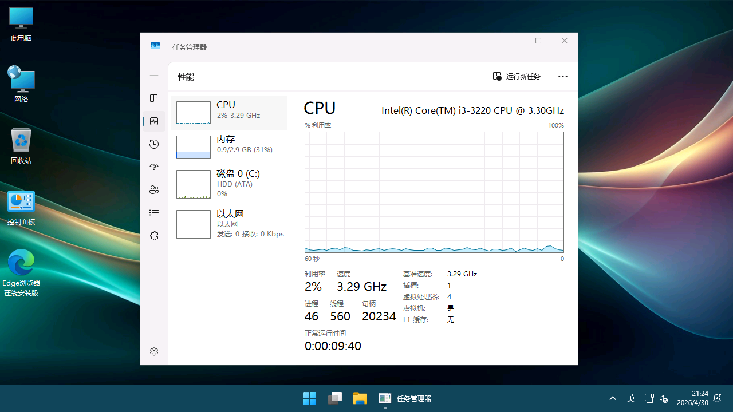Viewport: 733px width, 412px height.
Task: Click the threads count 560
Action: point(340,316)
